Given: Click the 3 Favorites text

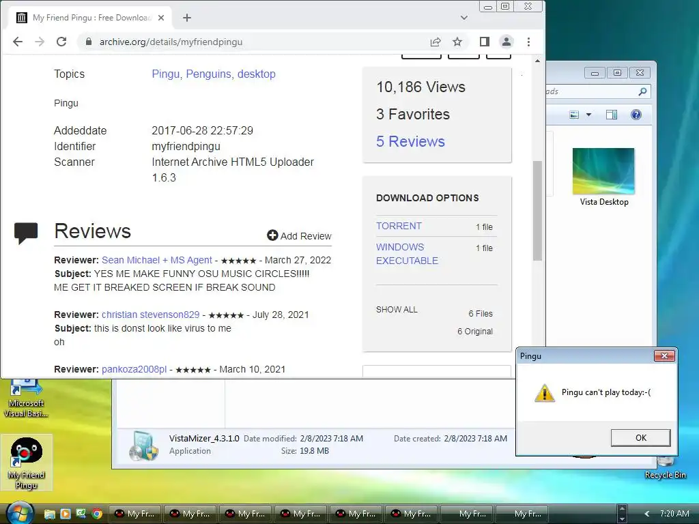Looking at the screenshot, I should (x=413, y=114).
